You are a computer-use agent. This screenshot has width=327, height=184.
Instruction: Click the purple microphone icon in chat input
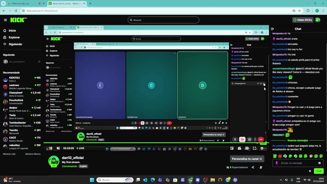click(276, 163)
